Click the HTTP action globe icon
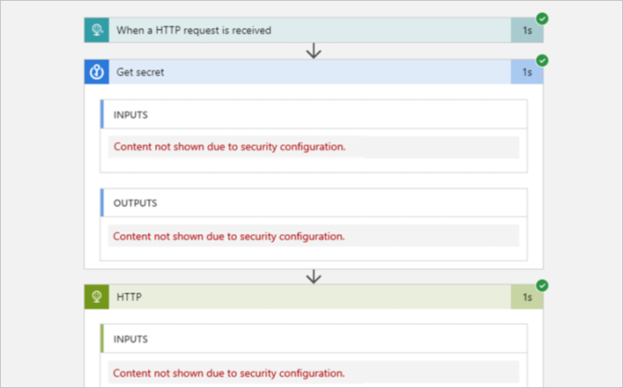623x388 pixels. click(x=96, y=297)
